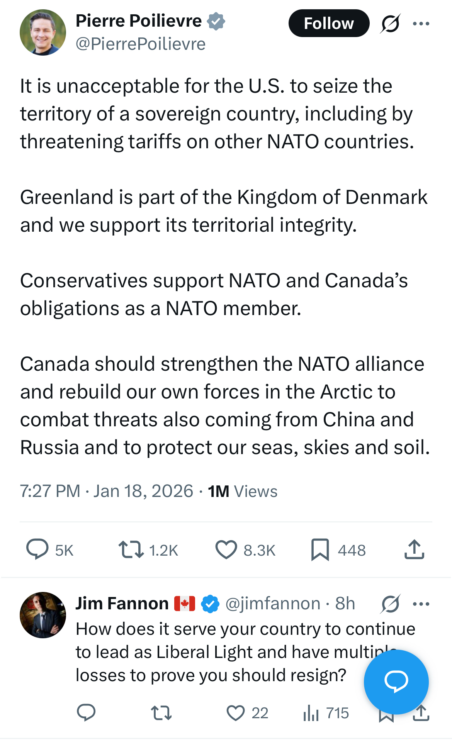
Task: Open the @jimfannon handle link
Action: coord(273,604)
